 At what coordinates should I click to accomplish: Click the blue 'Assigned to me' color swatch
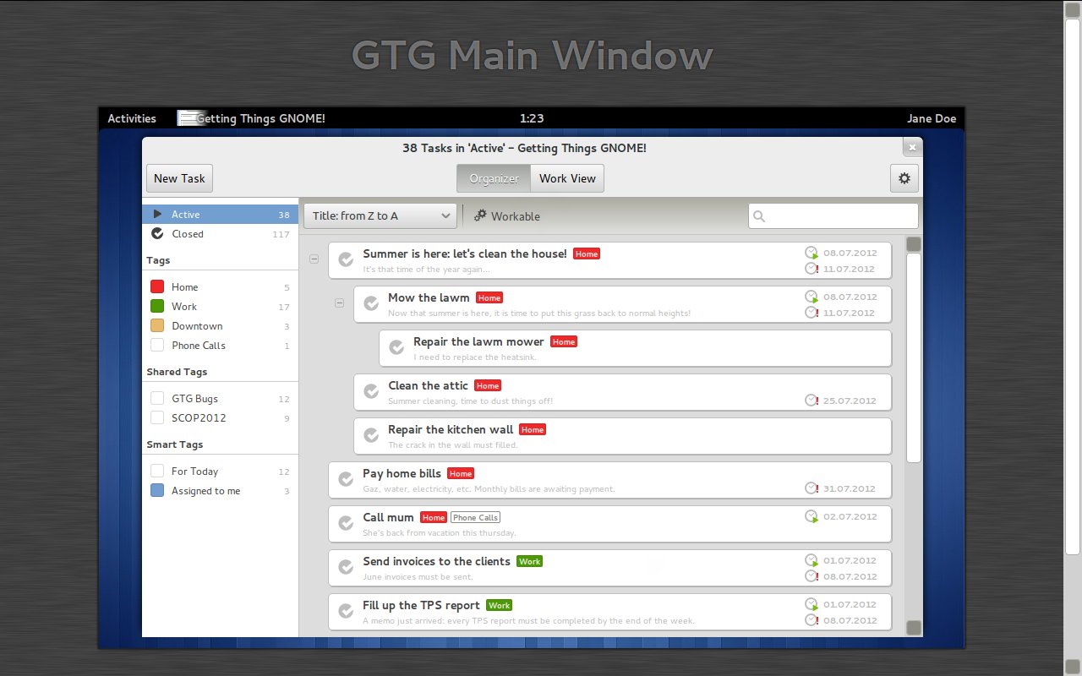point(157,491)
